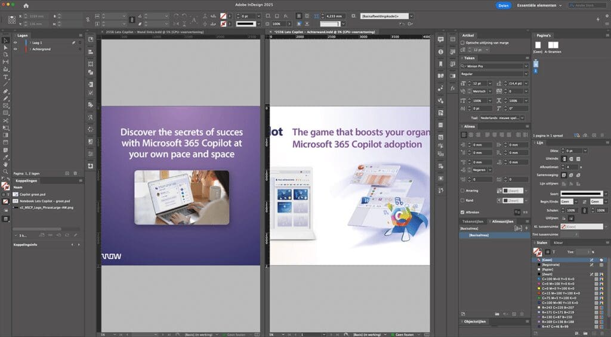The width and height of the screenshot is (611, 337).
Task: Switch to the Tekenstijlen tab
Action: pos(472,221)
